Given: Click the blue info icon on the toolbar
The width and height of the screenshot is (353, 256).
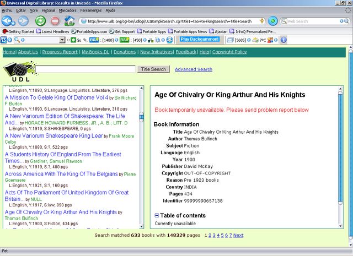Looking at the screenshot, I should point(284,40).
